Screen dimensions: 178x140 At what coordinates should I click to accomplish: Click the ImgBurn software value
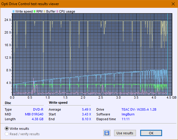click(x=128, y=114)
